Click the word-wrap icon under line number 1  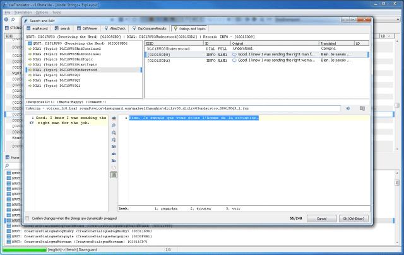32,123
